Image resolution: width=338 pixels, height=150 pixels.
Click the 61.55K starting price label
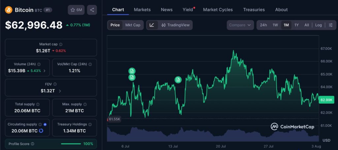coord(115,119)
